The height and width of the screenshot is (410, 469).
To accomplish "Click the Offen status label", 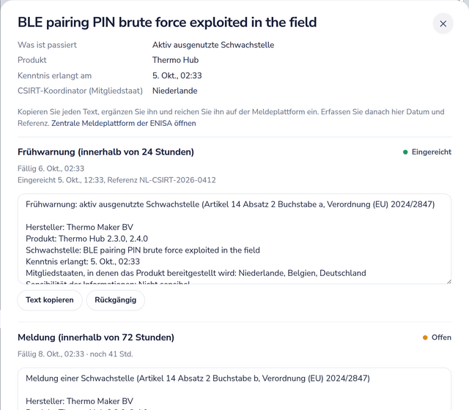I will click(x=441, y=338).
